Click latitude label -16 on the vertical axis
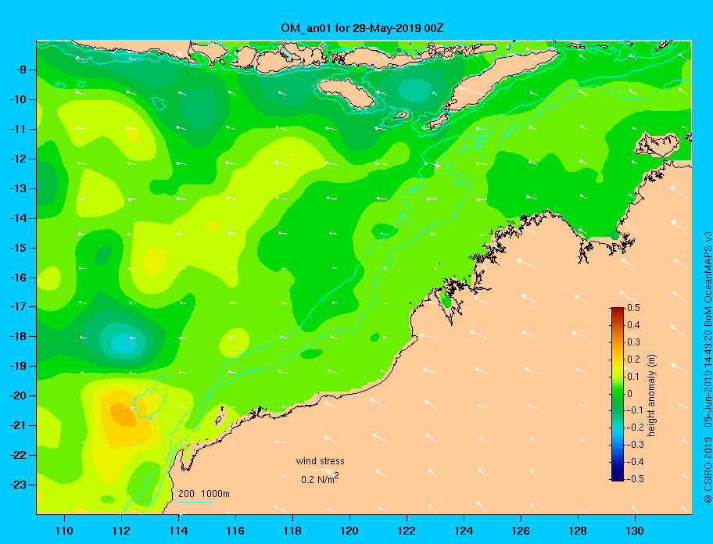Viewport: 713px width, 544px height. 18,277
